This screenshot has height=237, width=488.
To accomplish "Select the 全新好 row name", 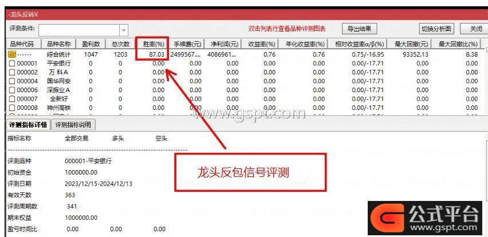I will pos(59,99).
